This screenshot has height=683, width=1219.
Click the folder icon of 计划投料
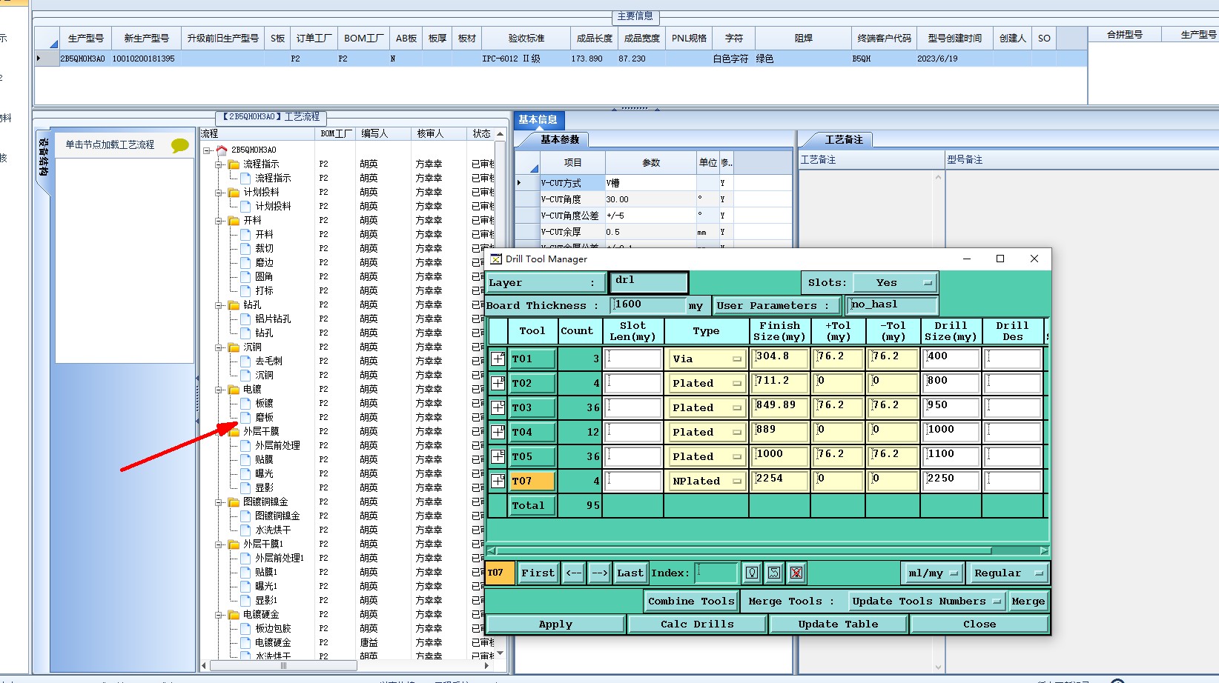click(234, 193)
